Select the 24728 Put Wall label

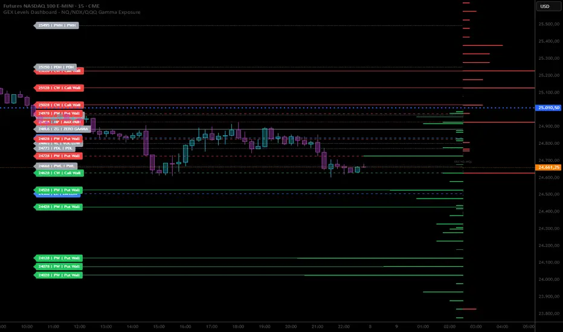pos(59,156)
